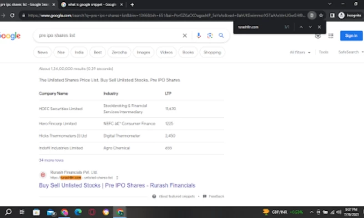Select the Videos filter chip
The image size is (364, 218).
click(x=166, y=52)
